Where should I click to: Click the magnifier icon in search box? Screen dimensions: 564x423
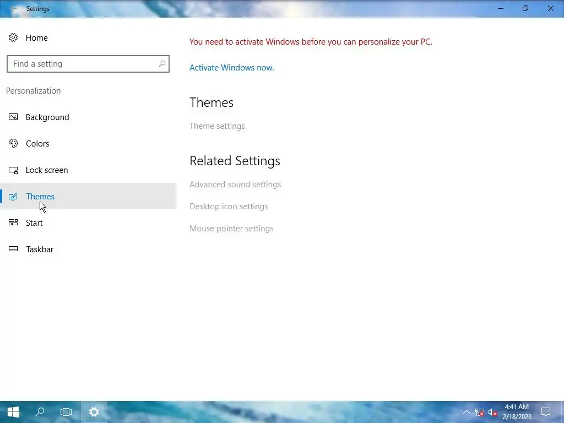(x=162, y=64)
